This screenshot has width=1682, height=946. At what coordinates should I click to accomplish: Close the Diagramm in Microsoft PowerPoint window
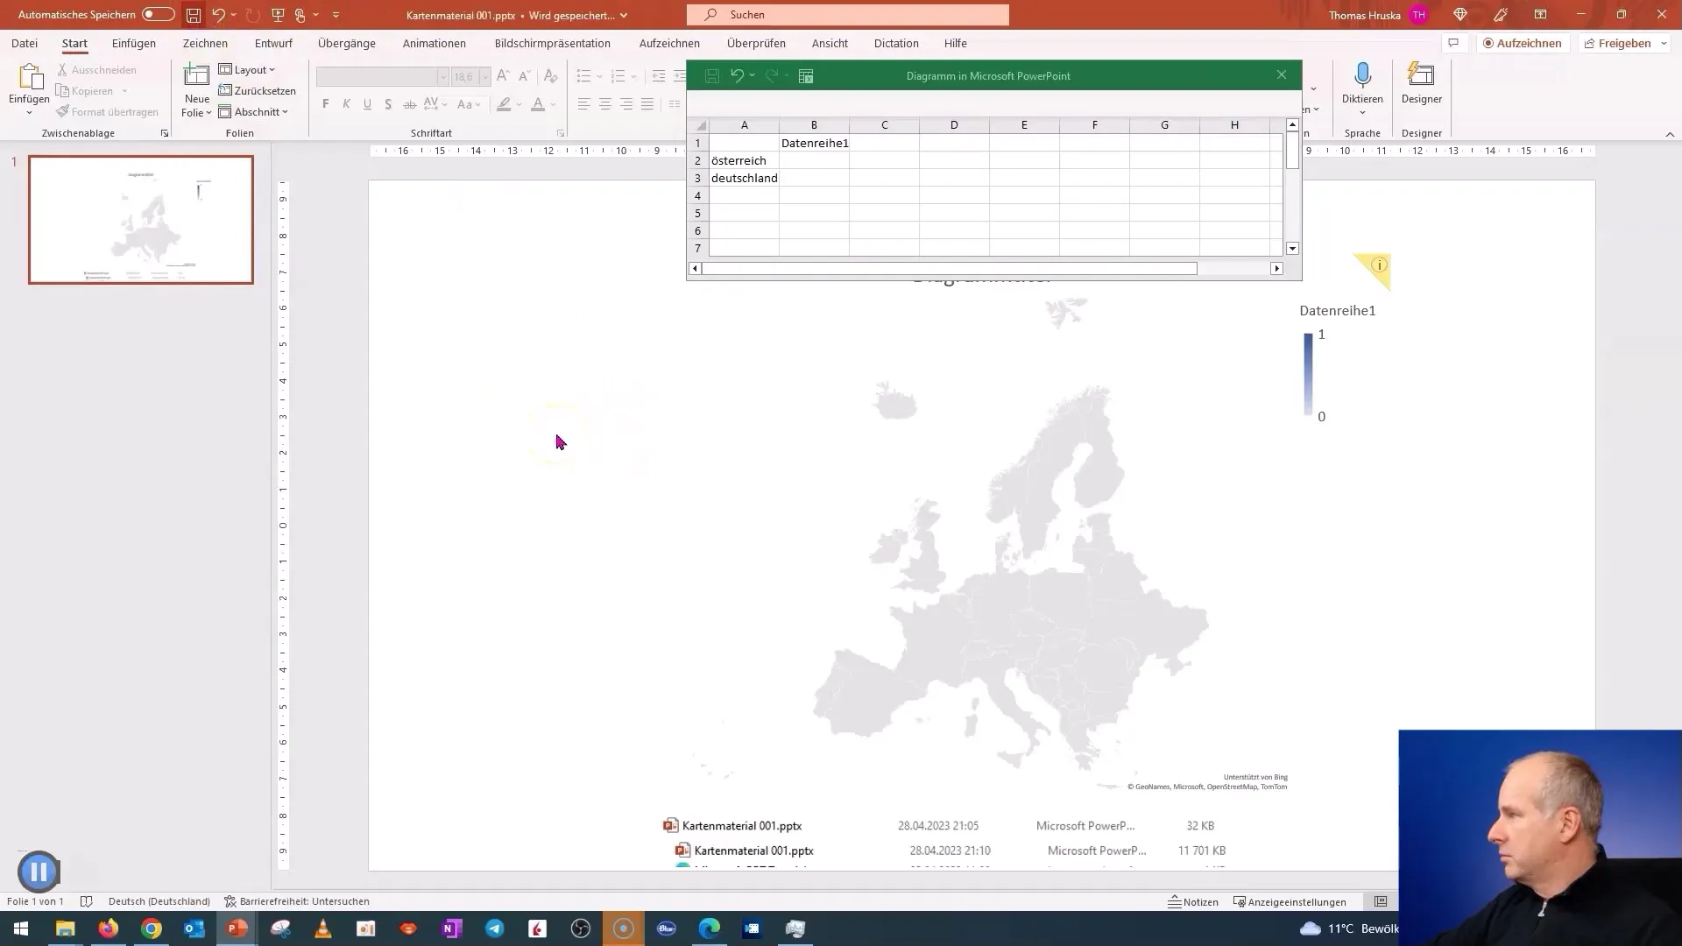click(1282, 75)
